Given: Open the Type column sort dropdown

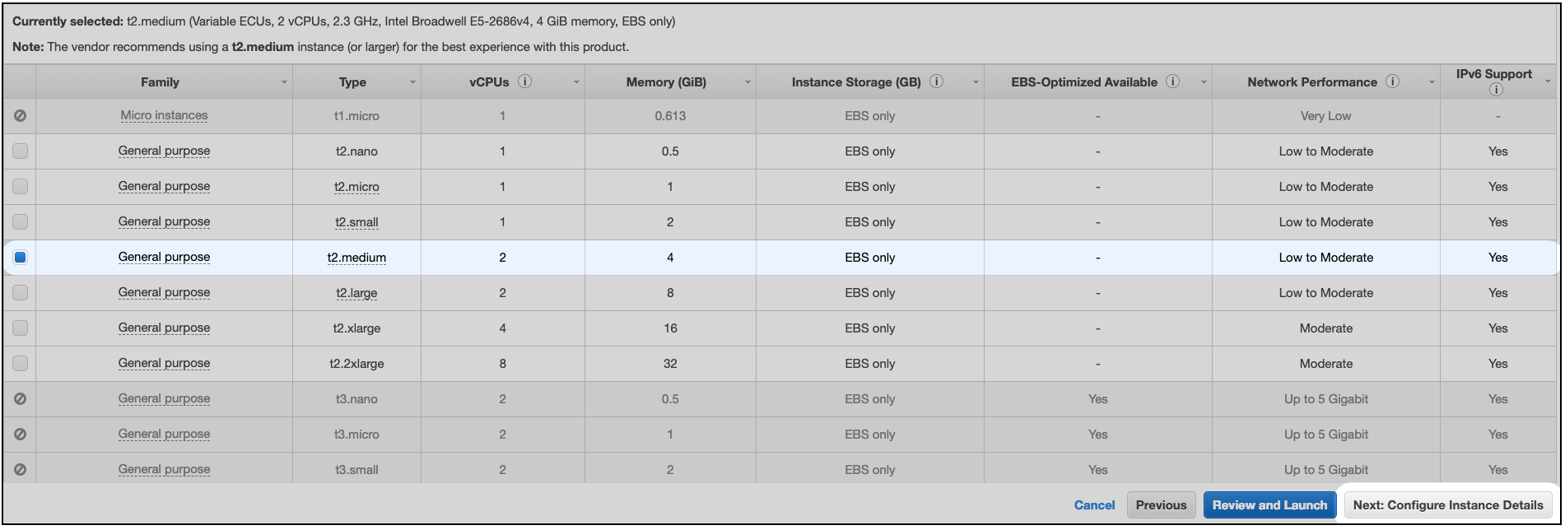Looking at the screenshot, I should coord(413,81).
